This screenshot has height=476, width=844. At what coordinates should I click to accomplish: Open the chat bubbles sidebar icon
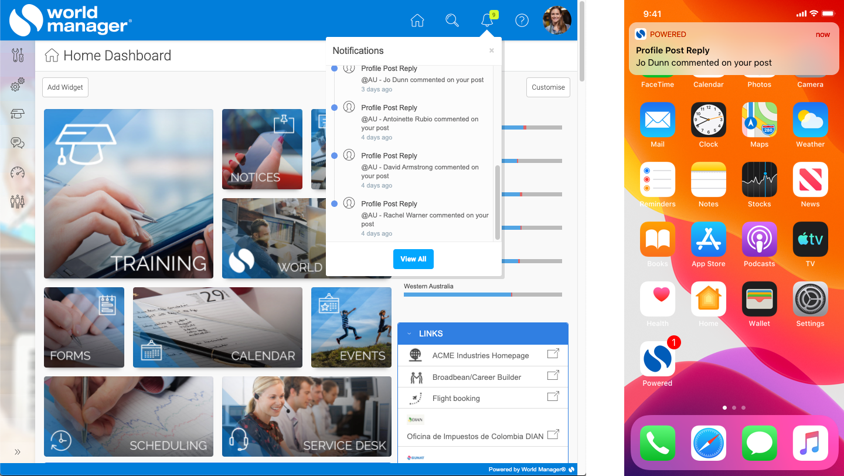pyautogui.click(x=18, y=143)
